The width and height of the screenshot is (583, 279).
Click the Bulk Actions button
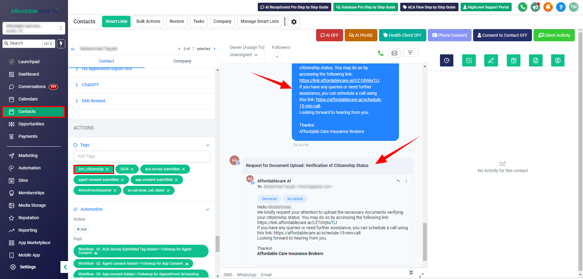(x=148, y=22)
